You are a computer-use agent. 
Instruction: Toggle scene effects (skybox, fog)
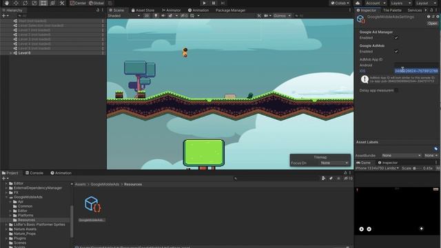(170, 16)
